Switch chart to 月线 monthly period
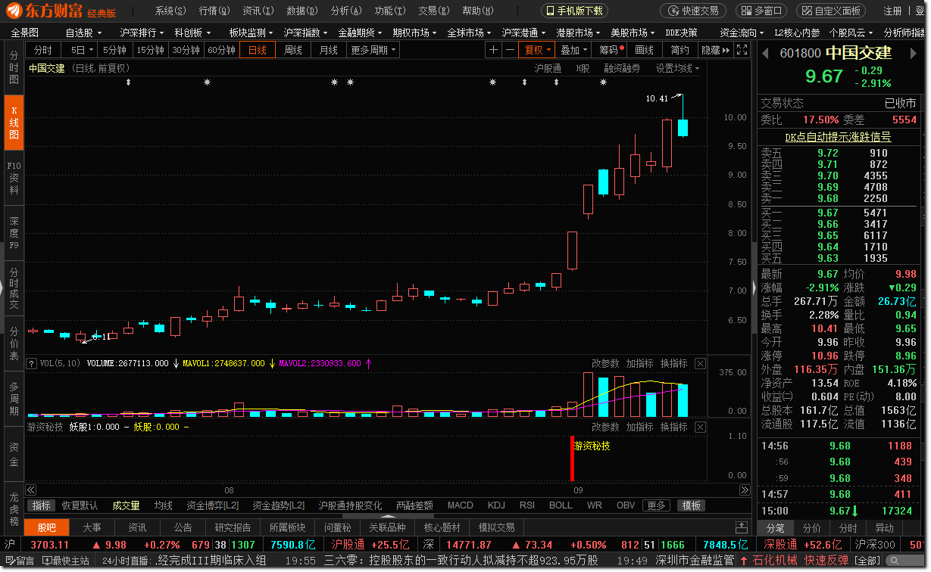Screen dimensions: 931x572 tap(329, 50)
